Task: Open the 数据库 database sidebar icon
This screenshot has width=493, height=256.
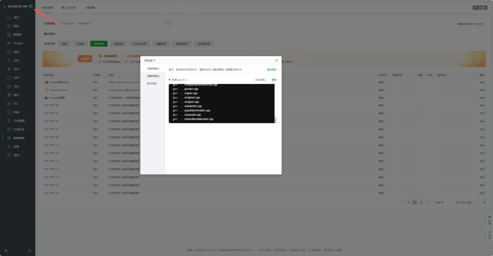Action: pyautogui.click(x=9, y=35)
